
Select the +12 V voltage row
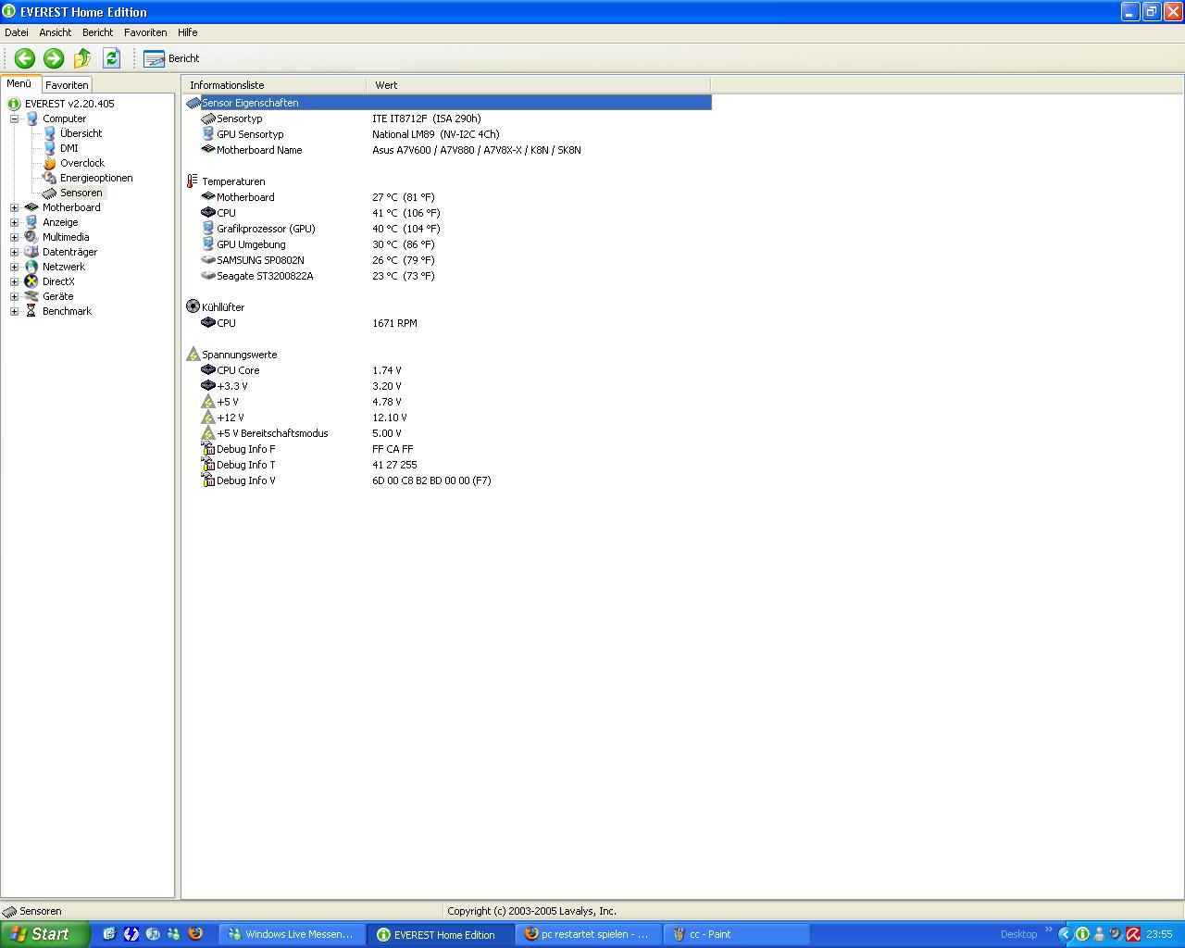448,418
